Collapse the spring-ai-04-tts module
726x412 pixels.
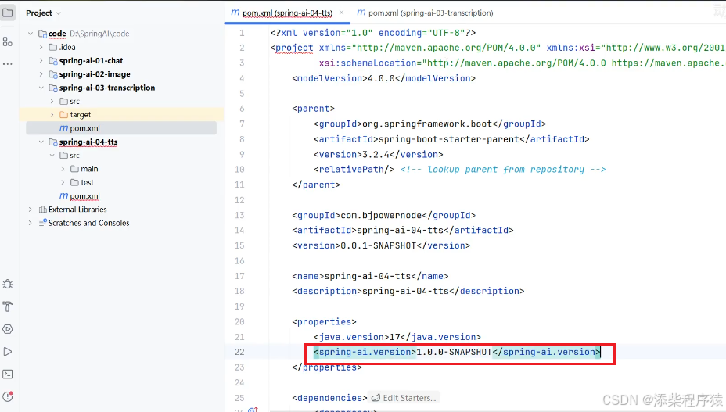[x=41, y=142]
